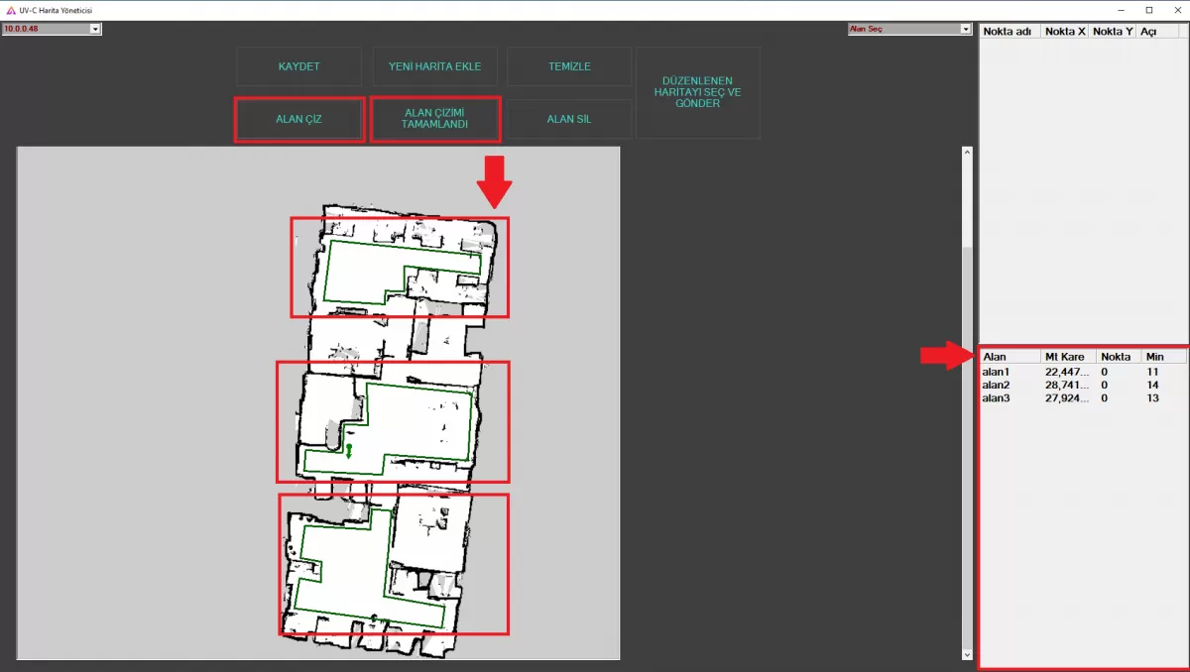Click the map scrollbar down arrow
This screenshot has height=672, width=1190.
click(x=968, y=654)
